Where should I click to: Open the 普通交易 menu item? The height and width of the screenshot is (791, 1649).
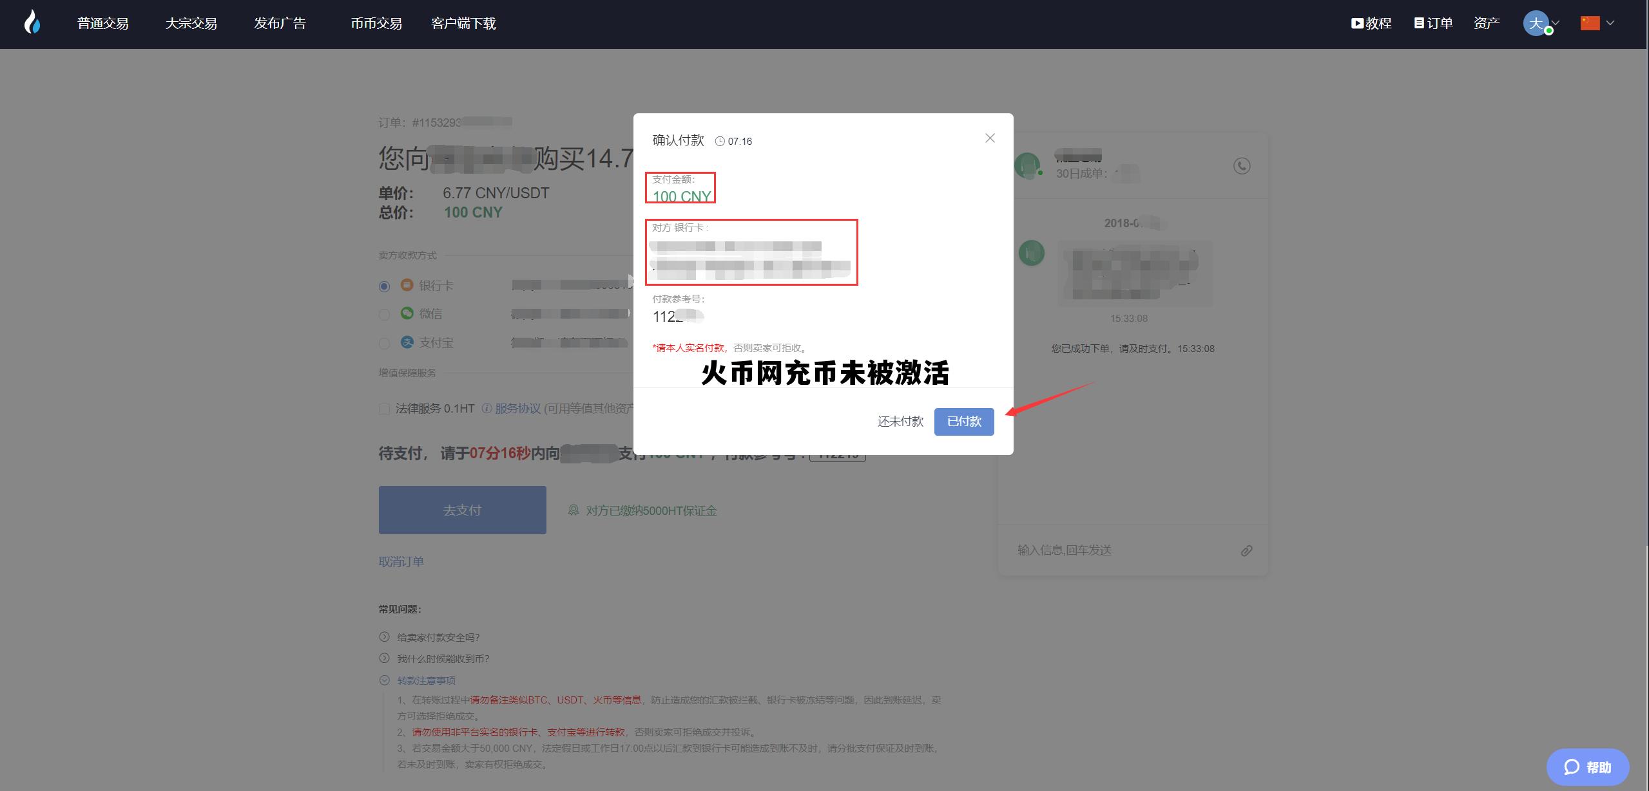103,23
